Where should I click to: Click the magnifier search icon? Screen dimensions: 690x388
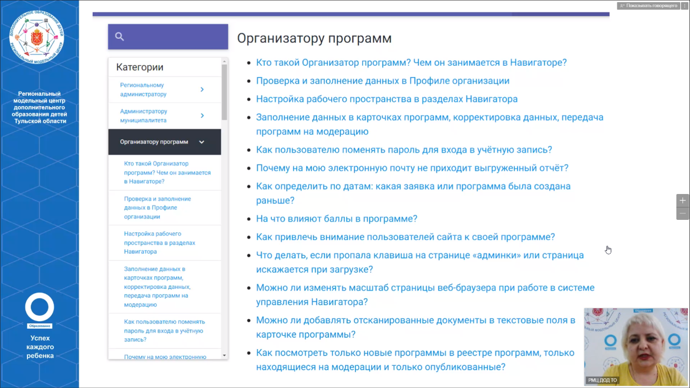point(120,37)
